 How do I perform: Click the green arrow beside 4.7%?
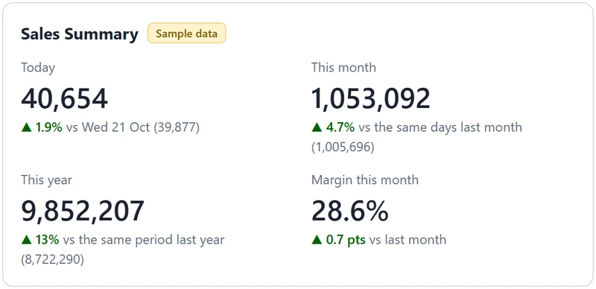tap(317, 127)
